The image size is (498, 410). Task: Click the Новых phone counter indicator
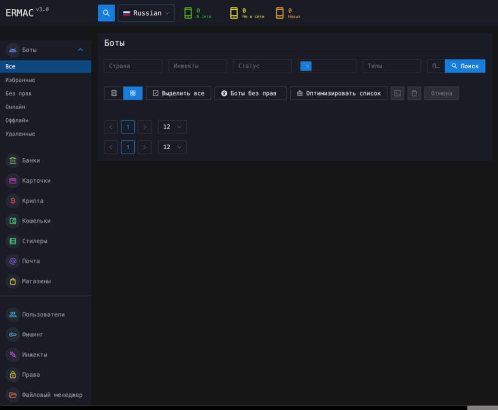click(287, 13)
